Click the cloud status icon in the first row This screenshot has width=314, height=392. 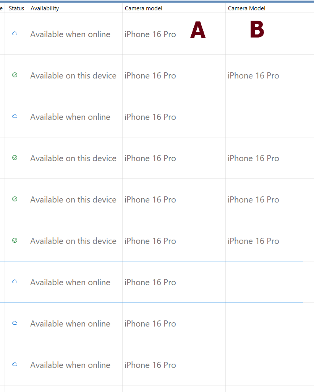(x=15, y=34)
